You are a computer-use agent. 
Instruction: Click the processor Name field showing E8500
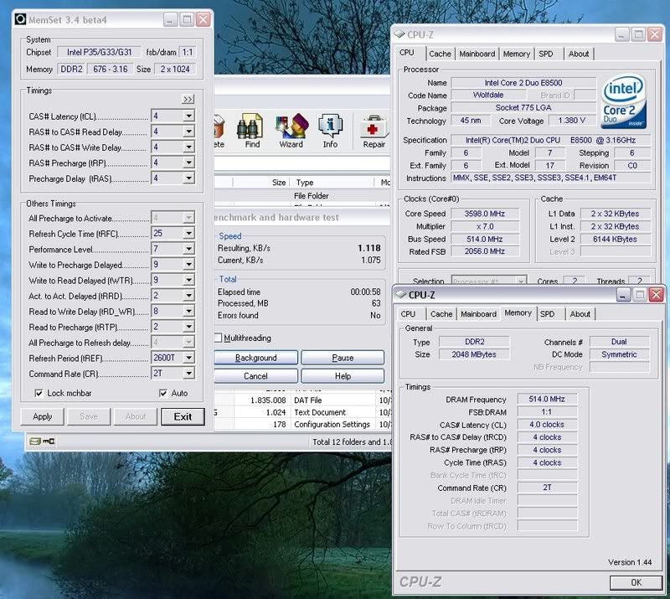pyautogui.click(x=523, y=82)
